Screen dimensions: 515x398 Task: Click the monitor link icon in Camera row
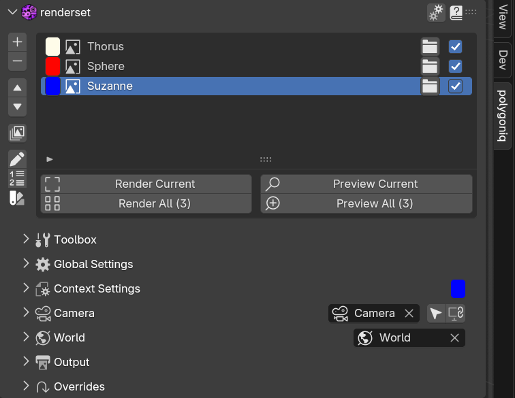tap(456, 314)
